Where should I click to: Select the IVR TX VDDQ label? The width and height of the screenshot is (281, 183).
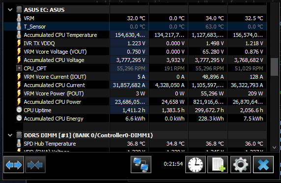pyautogui.click(x=39, y=43)
